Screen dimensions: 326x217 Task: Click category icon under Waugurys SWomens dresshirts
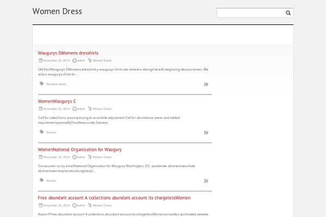[90, 60]
